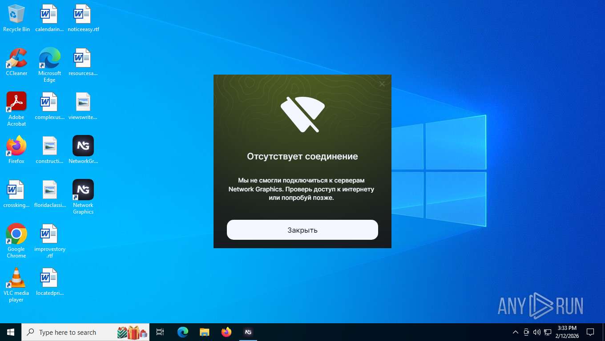
Task: Open the Windows Start menu
Action: (x=11, y=332)
